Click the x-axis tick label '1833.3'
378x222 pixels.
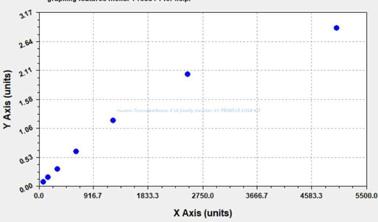coord(148,196)
